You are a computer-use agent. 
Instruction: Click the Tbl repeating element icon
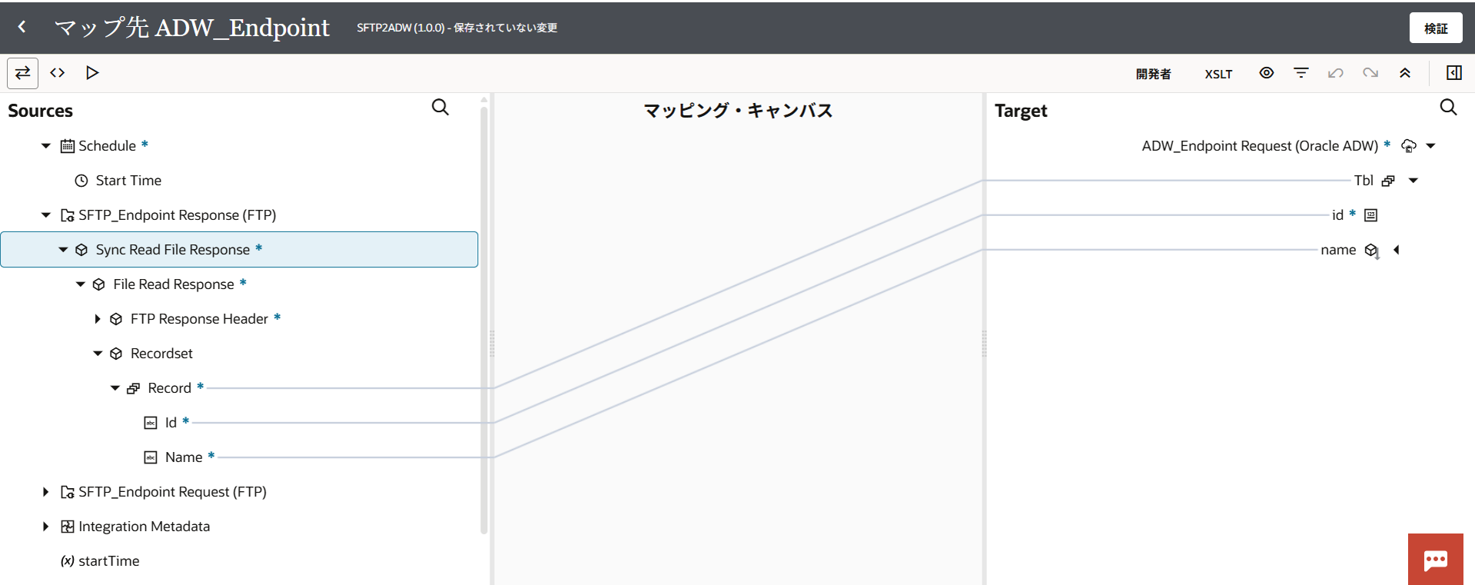[x=1388, y=181]
